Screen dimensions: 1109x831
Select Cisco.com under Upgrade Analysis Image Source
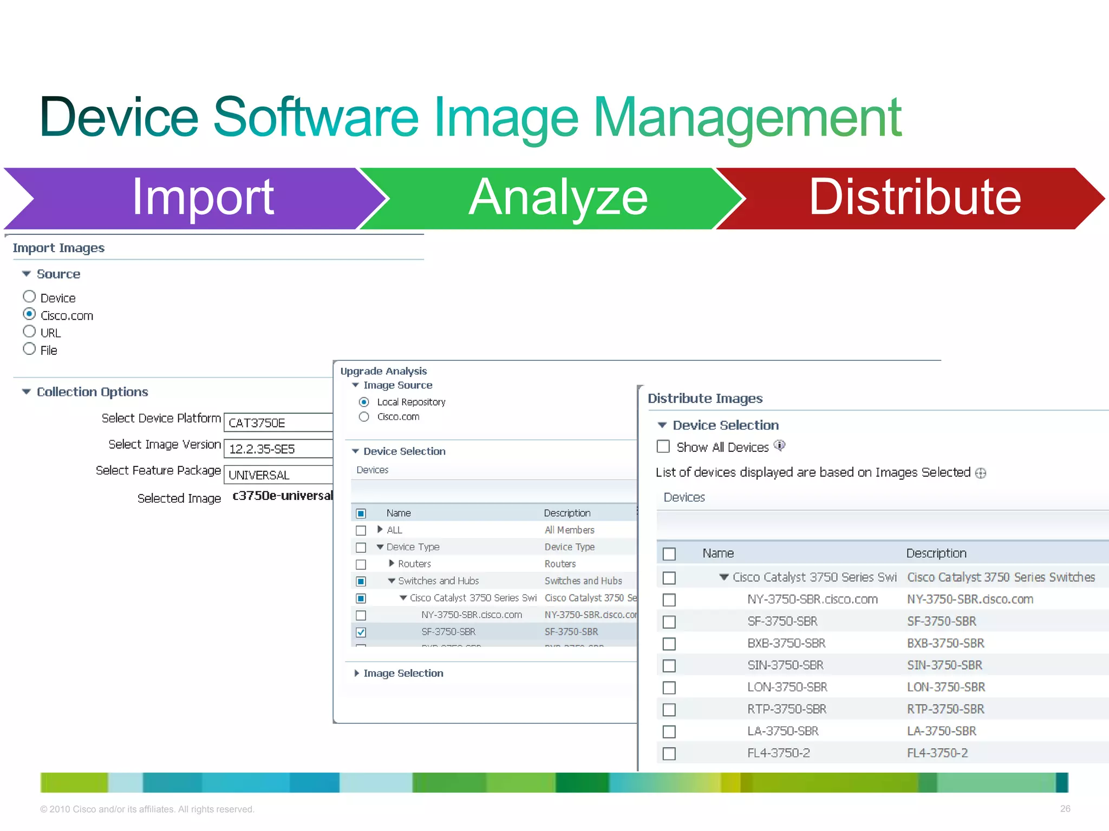tap(364, 417)
